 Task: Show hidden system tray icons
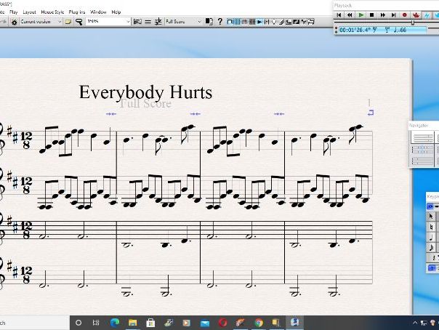click(415, 323)
